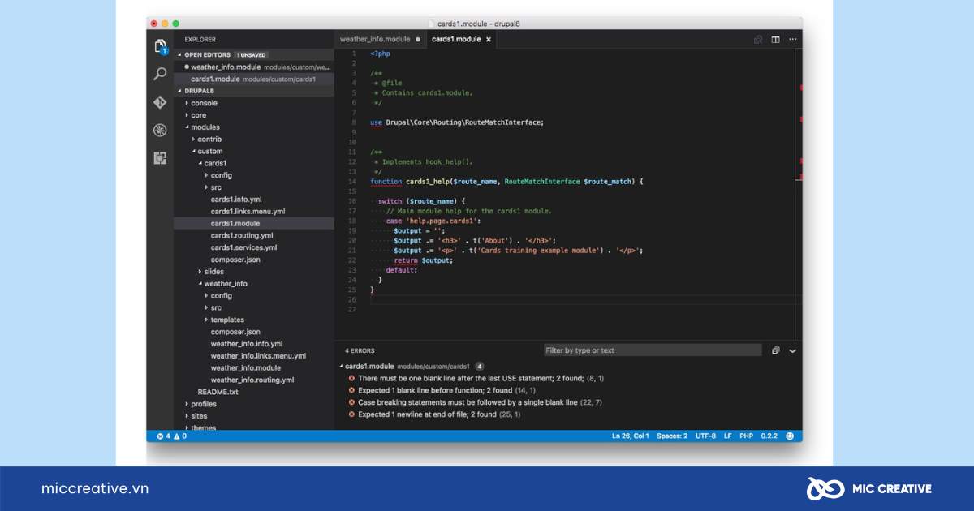974x511 pixels.
Task: Click 'Ln 26, Col 1' in status bar
Action: [630, 436]
